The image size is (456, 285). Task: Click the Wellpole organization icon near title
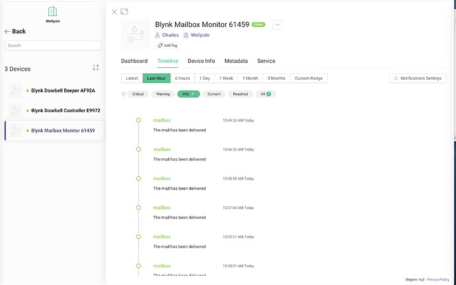click(186, 35)
